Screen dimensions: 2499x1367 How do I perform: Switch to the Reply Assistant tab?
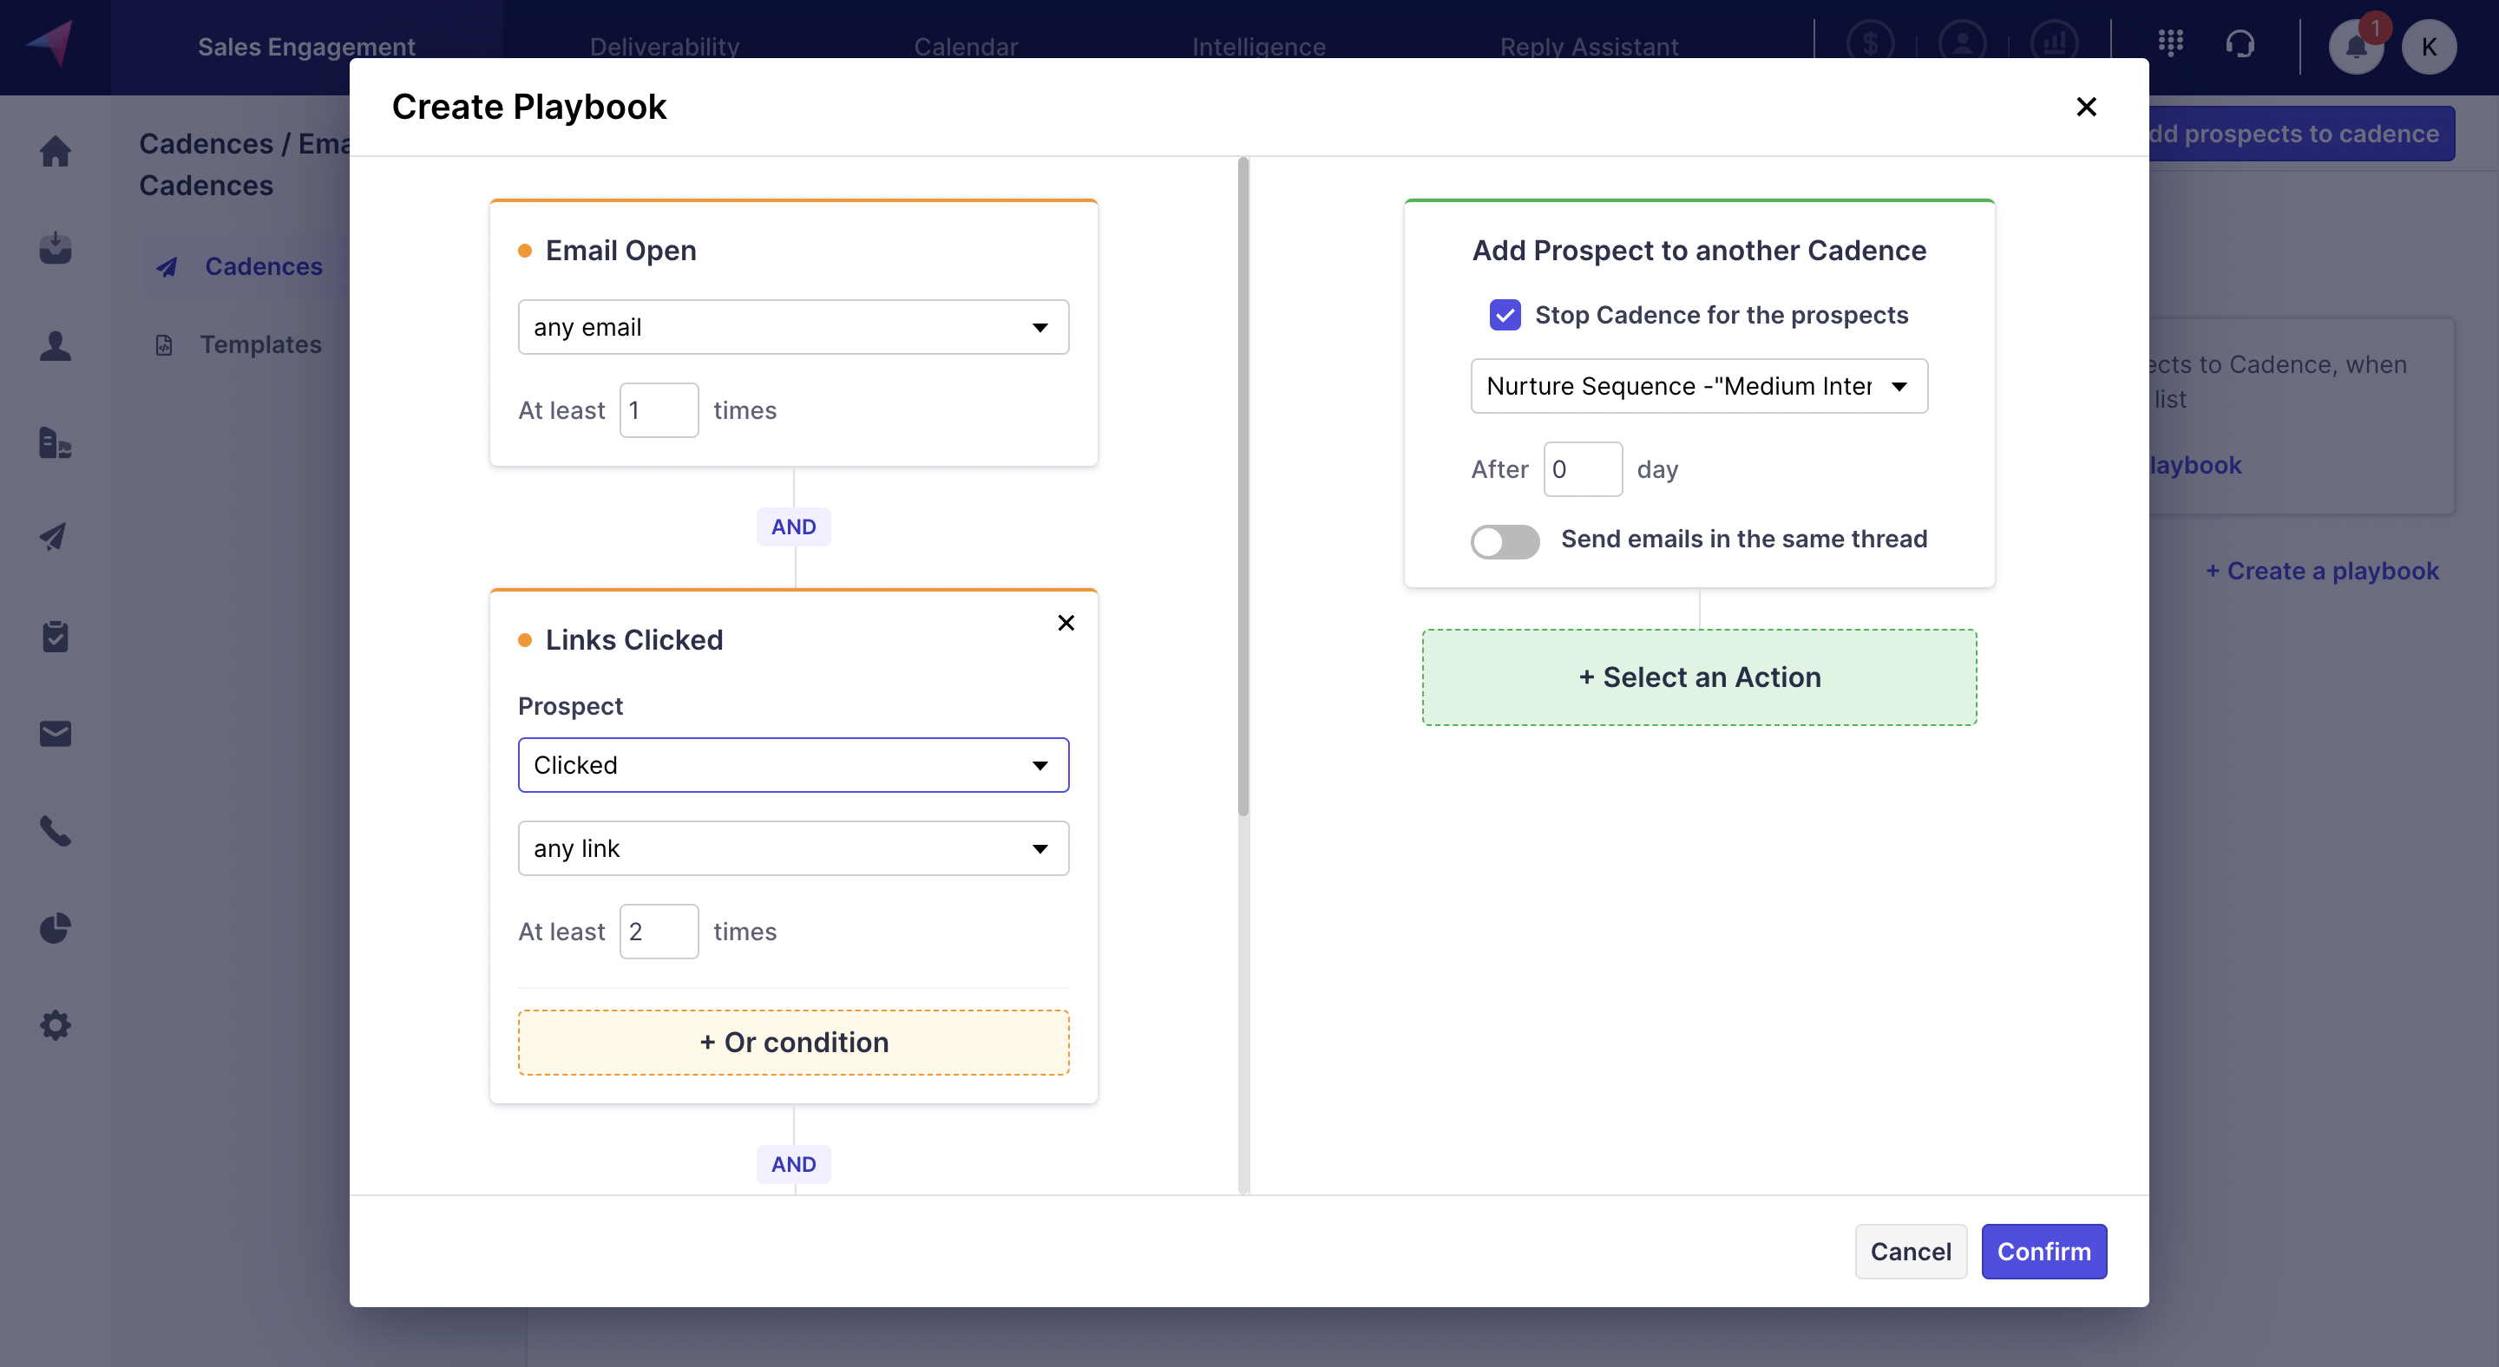[1588, 45]
